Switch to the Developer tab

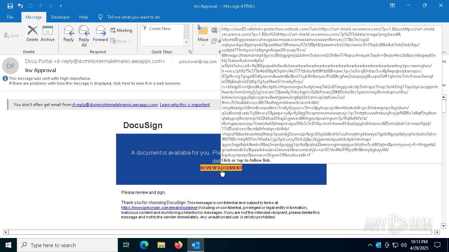(x=60, y=17)
